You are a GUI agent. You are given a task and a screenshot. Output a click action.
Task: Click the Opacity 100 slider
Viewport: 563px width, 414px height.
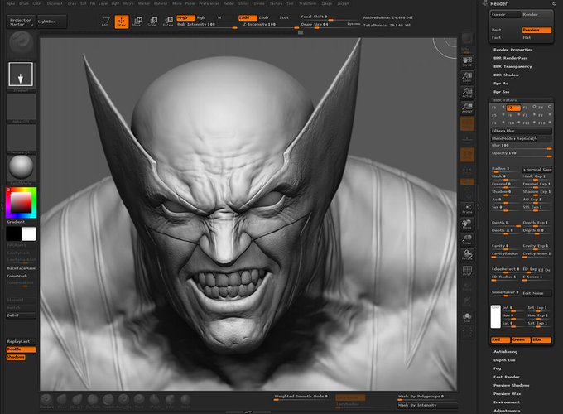point(521,154)
